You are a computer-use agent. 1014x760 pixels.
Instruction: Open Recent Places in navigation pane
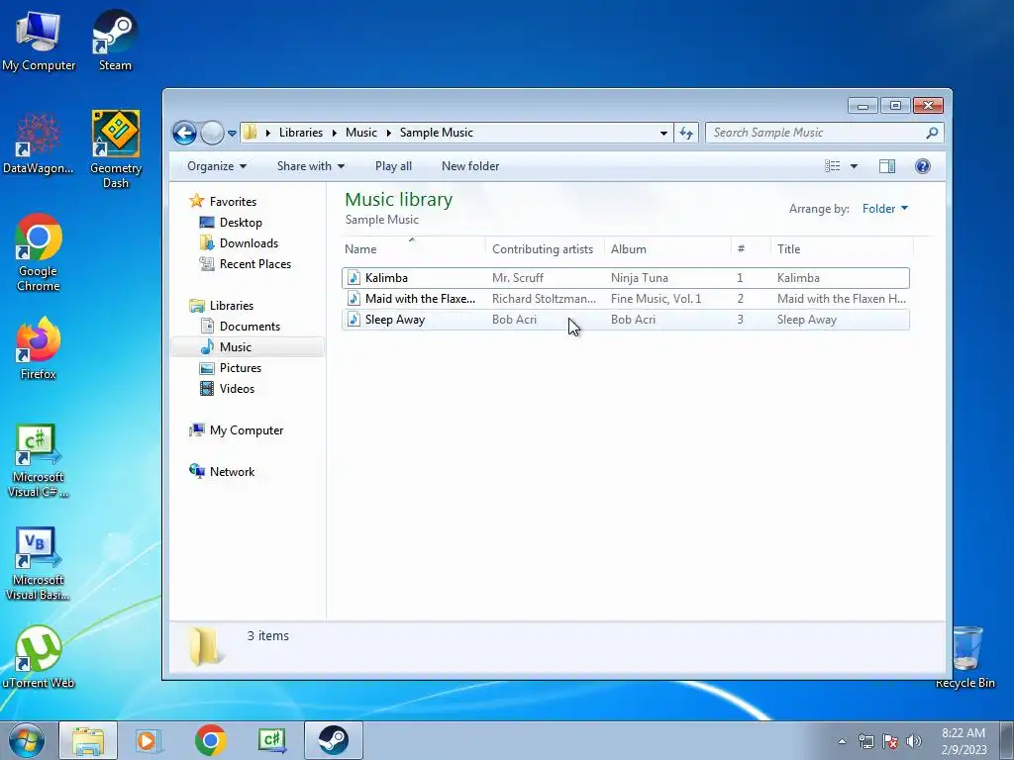click(x=254, y=263)
